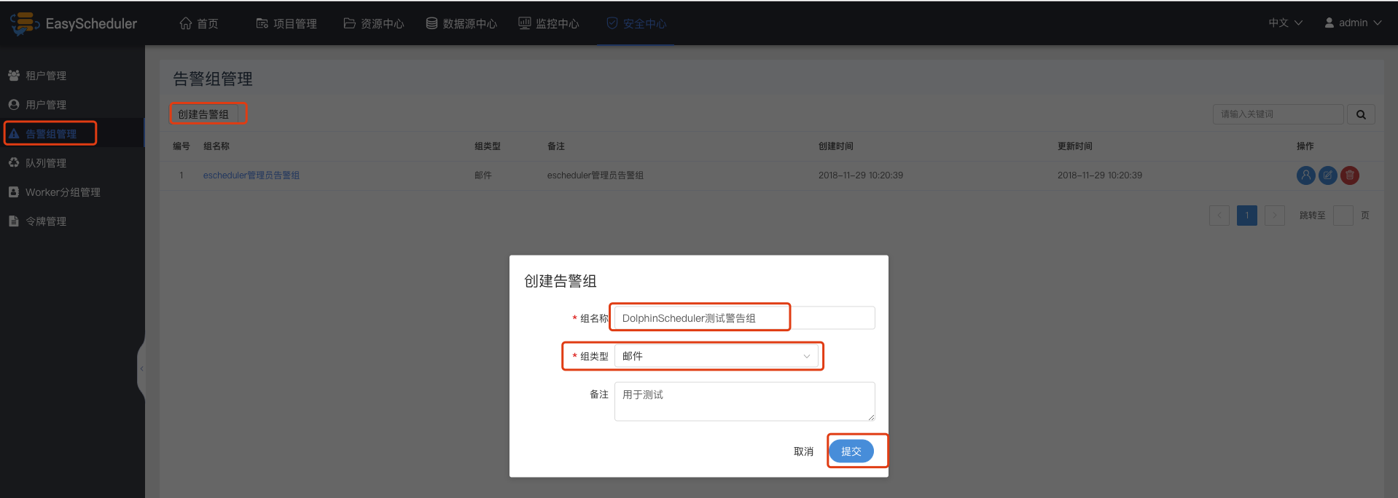Viewport: 1398px width, 498px height.
Task: Click 提交 to submit the alert group
Action: [x=851, y=451]
